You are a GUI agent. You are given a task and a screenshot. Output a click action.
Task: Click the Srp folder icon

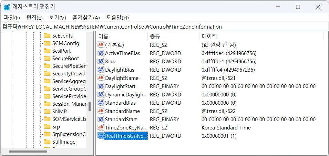(47, 127)
